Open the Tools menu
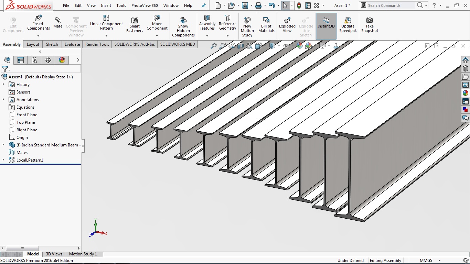 pos(121,5)
